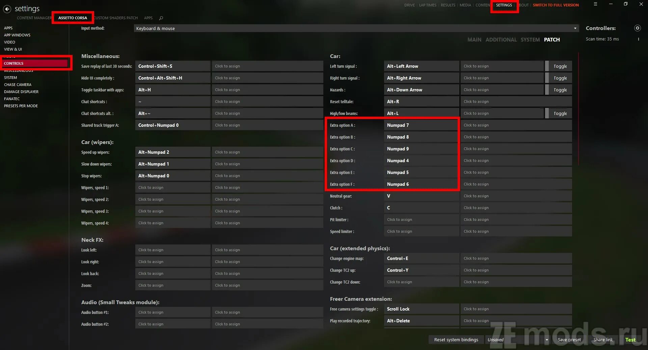
Task: Open the CUSTOM SHADERS PATCH tab
Action: 116,18
